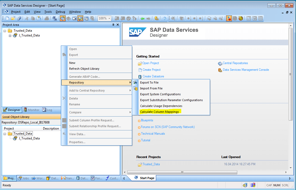
Task: Click the horizontal scrollbar thumb
Action: tap(182, 172)
